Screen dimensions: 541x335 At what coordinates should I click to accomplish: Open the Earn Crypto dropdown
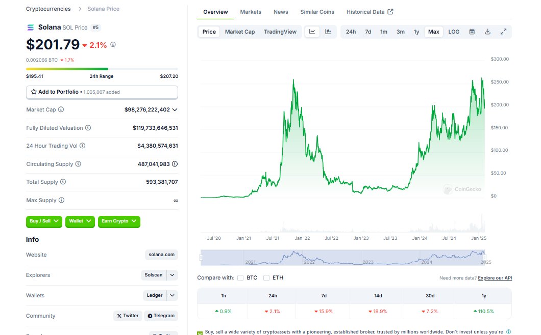pyautogui.click(x=119, y=221)
